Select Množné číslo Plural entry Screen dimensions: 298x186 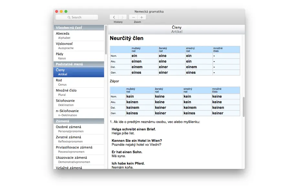(x=79, y=92)
